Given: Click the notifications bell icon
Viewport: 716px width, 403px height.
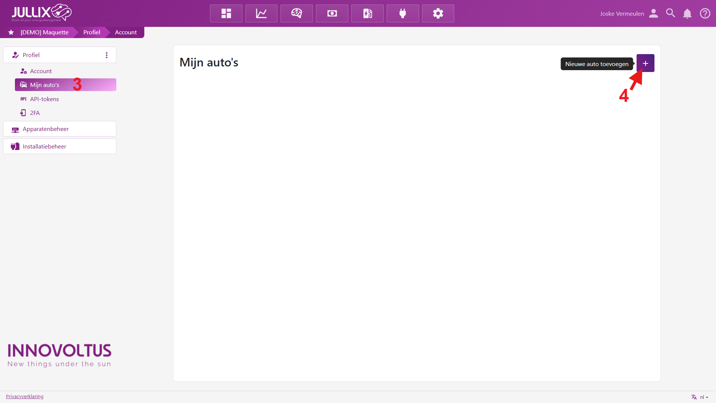Looking at the screenshot, I should pos(687,13).
